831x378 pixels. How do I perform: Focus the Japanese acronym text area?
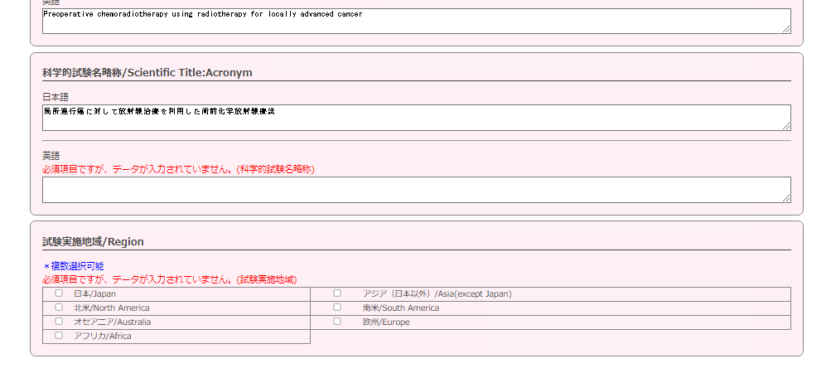click(414, 118)
